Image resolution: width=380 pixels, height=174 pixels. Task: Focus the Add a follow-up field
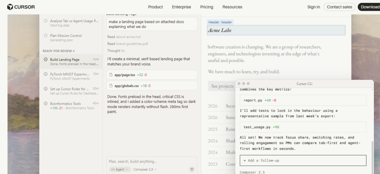click(x=303, y=160)
